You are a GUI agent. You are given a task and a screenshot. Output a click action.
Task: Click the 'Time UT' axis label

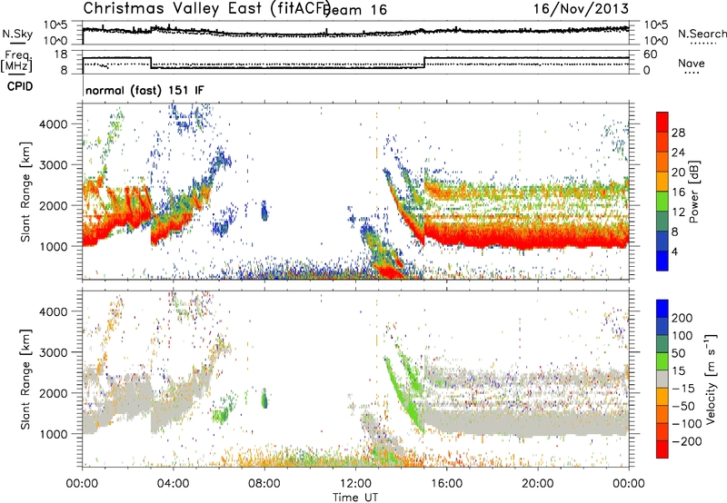(355, 497)
